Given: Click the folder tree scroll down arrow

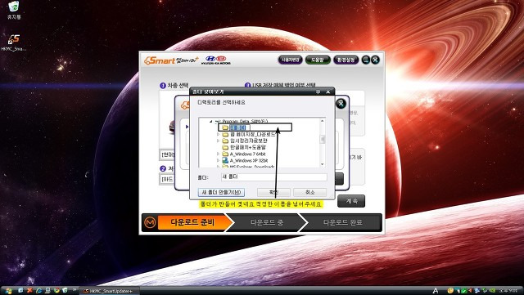Looking at the screenshot, I should [x=322, y=164].
